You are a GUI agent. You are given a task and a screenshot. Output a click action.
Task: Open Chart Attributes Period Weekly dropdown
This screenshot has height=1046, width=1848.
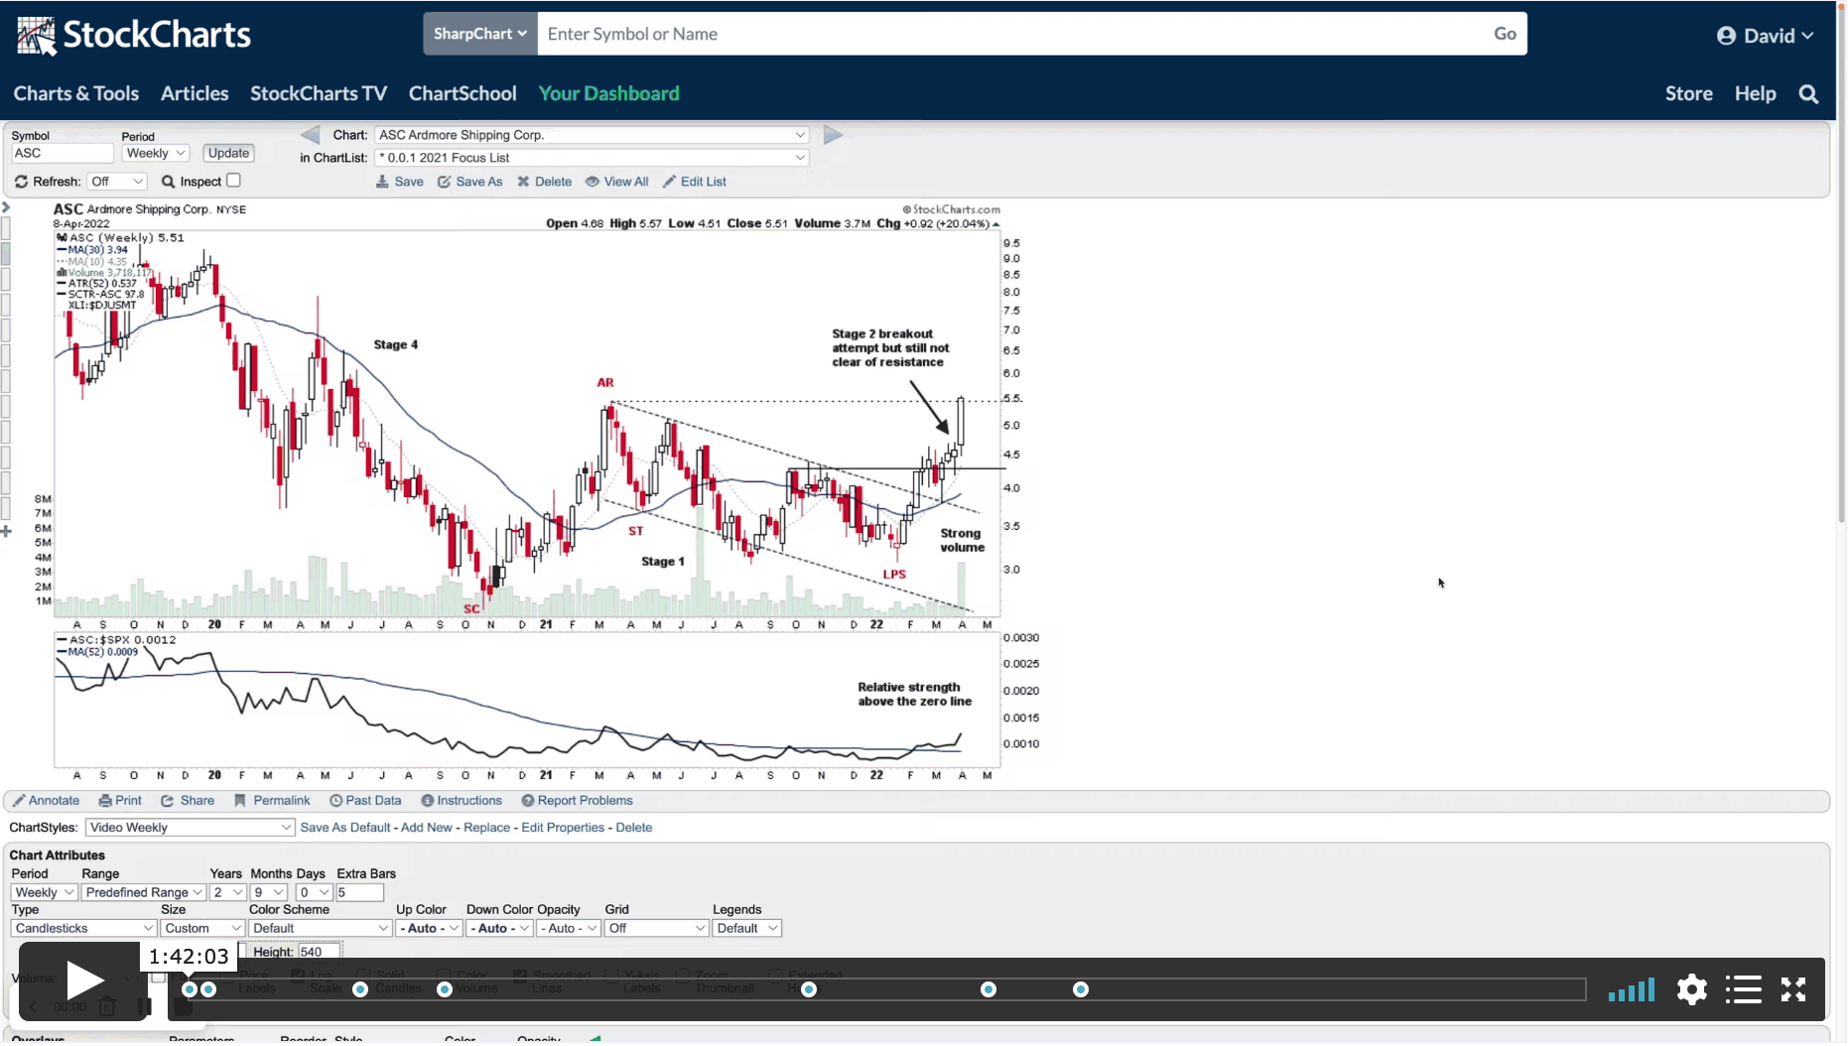(x=44, y=893)
